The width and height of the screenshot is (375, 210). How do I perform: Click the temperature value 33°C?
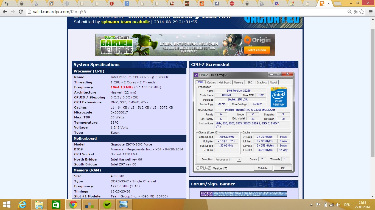pos(115,122)
